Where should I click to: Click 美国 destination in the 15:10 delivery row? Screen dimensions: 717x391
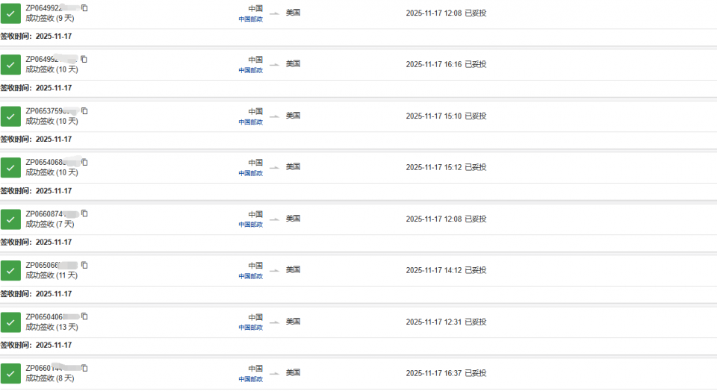pos(293,116)
